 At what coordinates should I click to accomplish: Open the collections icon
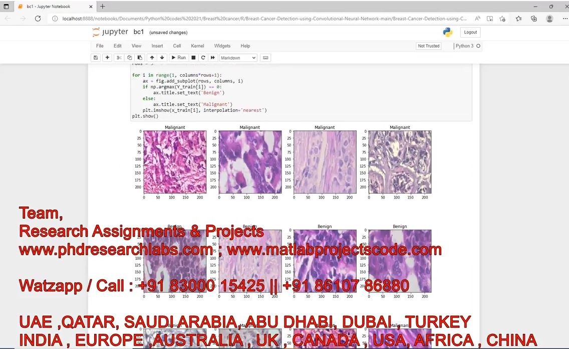pos(534,19)
